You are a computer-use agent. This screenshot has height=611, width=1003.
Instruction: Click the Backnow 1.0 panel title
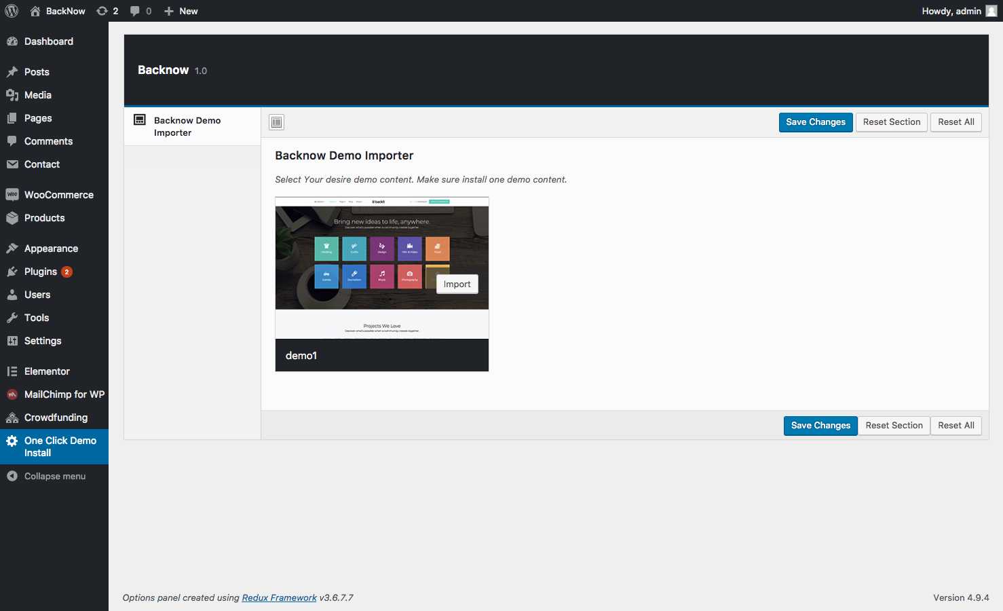(172, 70)
